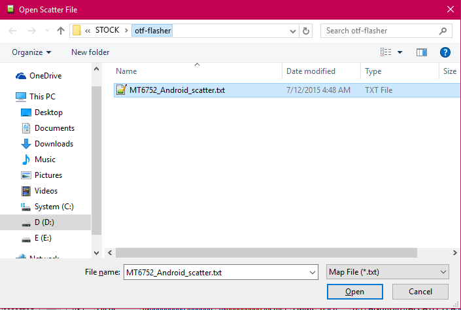Go forward using the forward arrow
The image size is (461, 310).
click(x=32, y=31)
